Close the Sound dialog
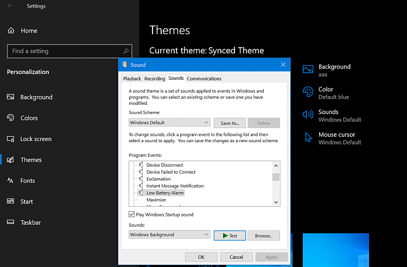Image resolution: width=407 pixels, height=267 pixels. point(283,65)
